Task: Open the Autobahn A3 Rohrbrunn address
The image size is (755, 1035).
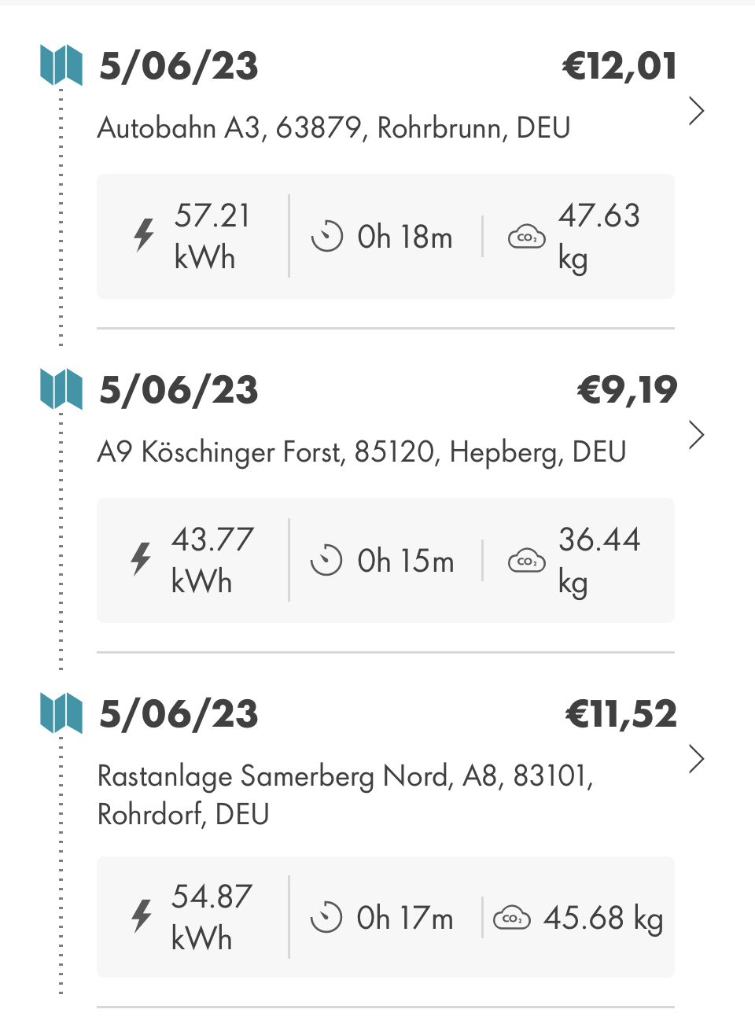Action: point(333,127)
